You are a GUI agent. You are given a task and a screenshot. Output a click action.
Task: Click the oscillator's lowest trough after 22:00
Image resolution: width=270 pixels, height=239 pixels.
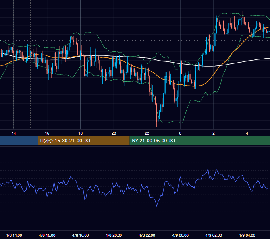click(157, 206)
